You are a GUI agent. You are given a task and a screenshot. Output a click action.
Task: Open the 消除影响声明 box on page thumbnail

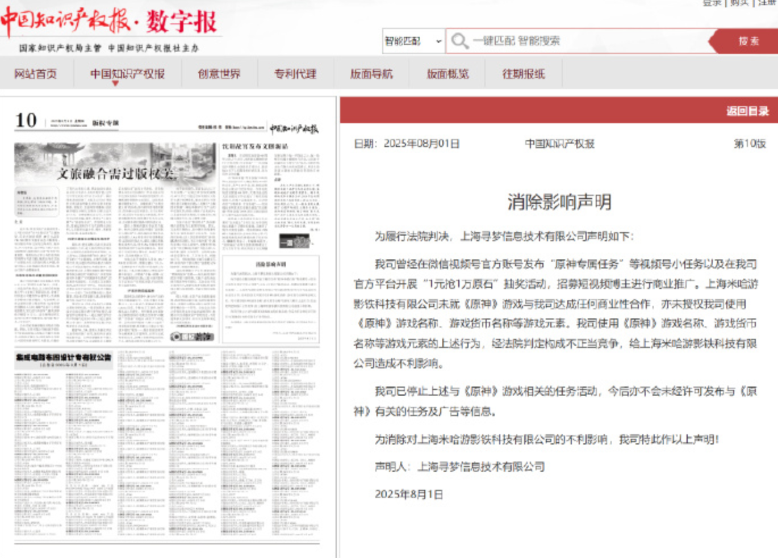[270, 299]
